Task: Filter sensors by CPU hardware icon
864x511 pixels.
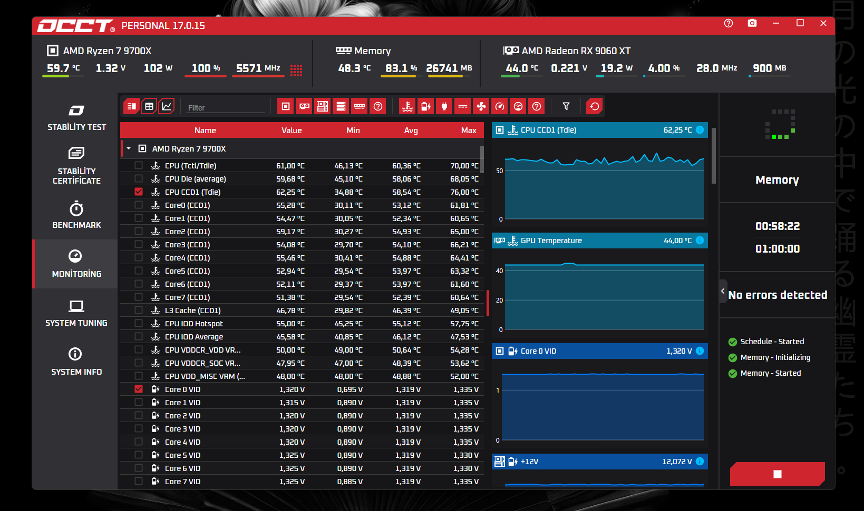Action: click(286, 106)
